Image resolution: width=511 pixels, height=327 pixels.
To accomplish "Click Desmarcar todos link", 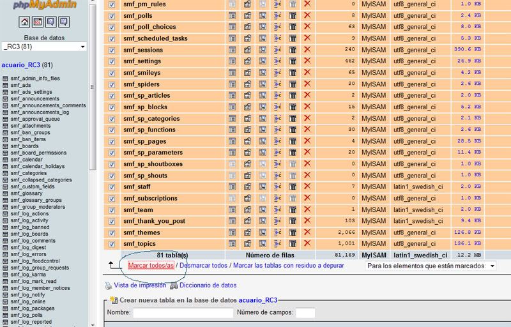I will point(203,266).
